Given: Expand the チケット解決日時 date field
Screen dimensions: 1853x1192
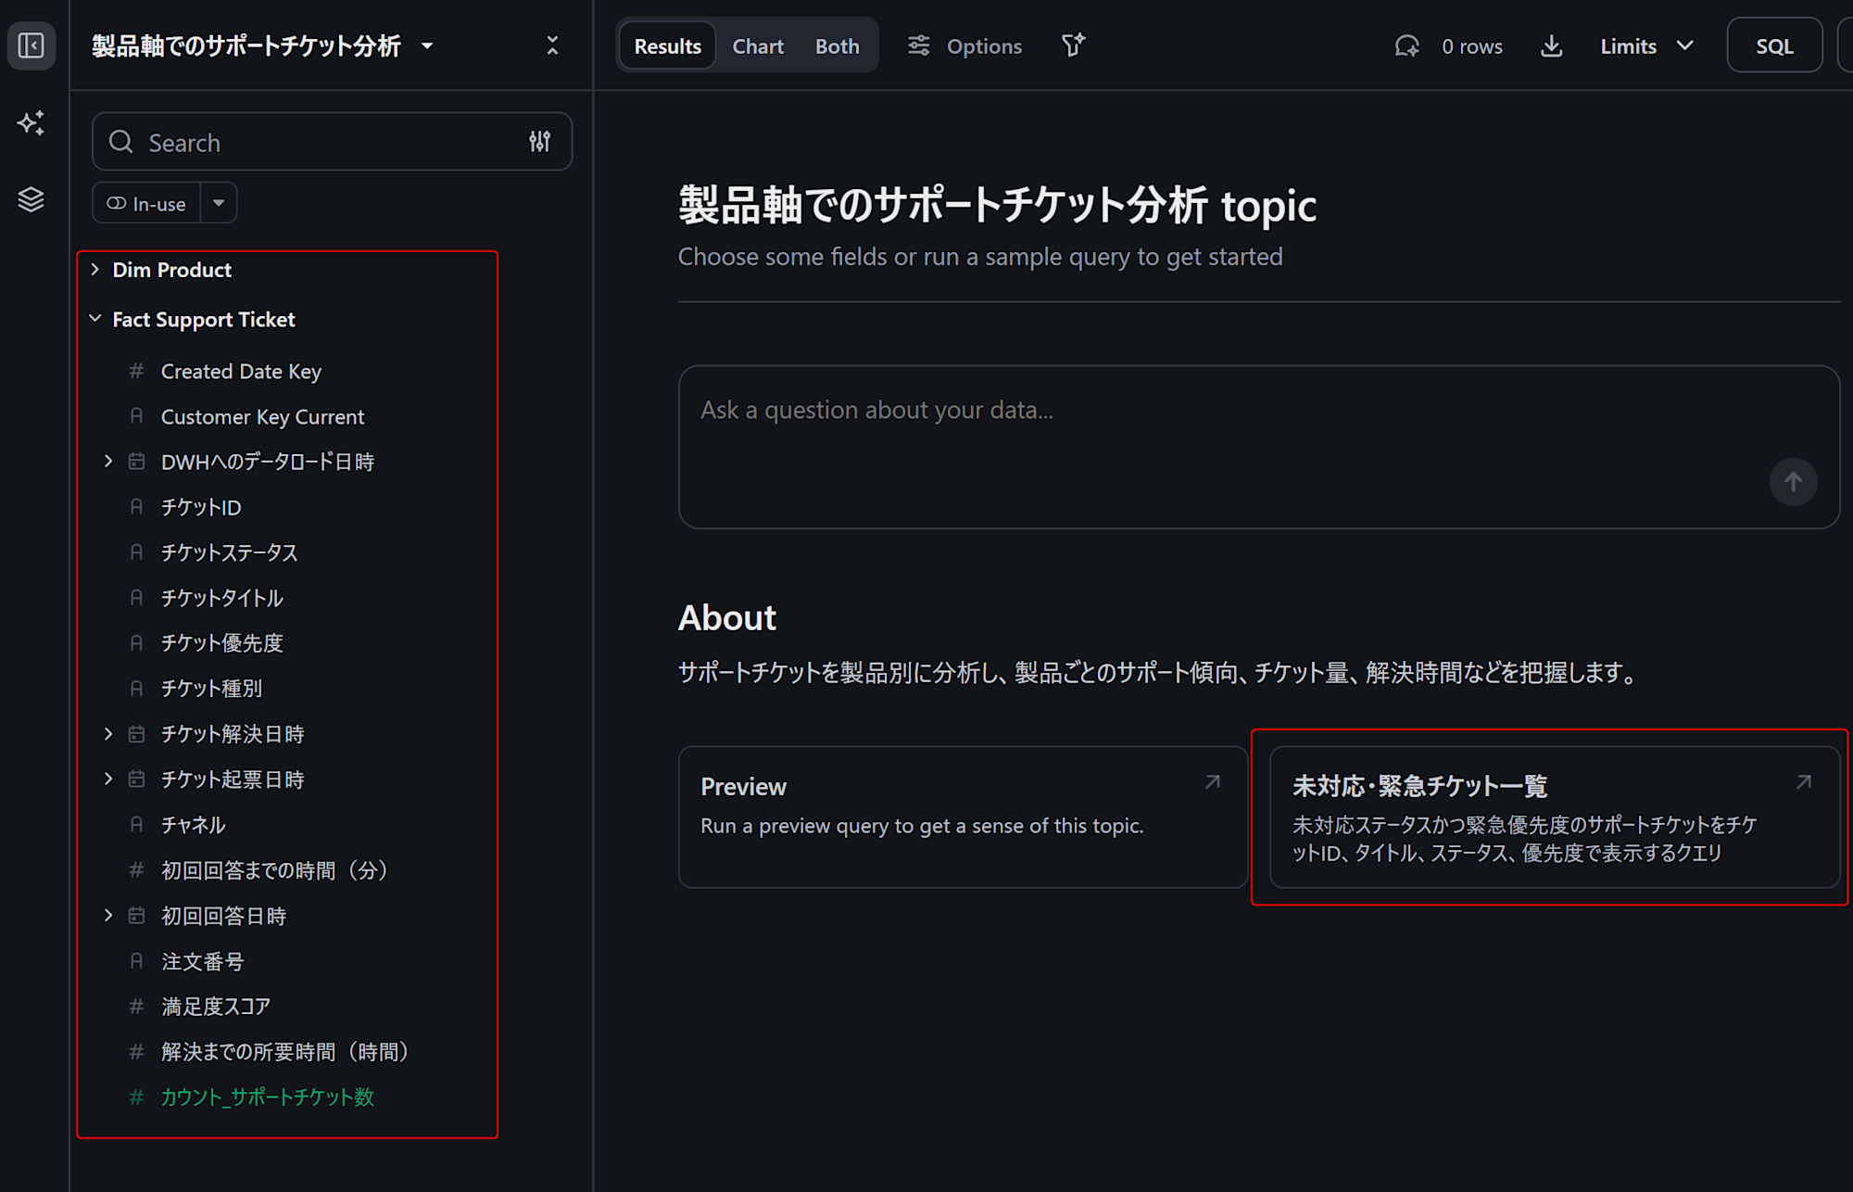Looking at the screenshot, I should tap(108, 734).
